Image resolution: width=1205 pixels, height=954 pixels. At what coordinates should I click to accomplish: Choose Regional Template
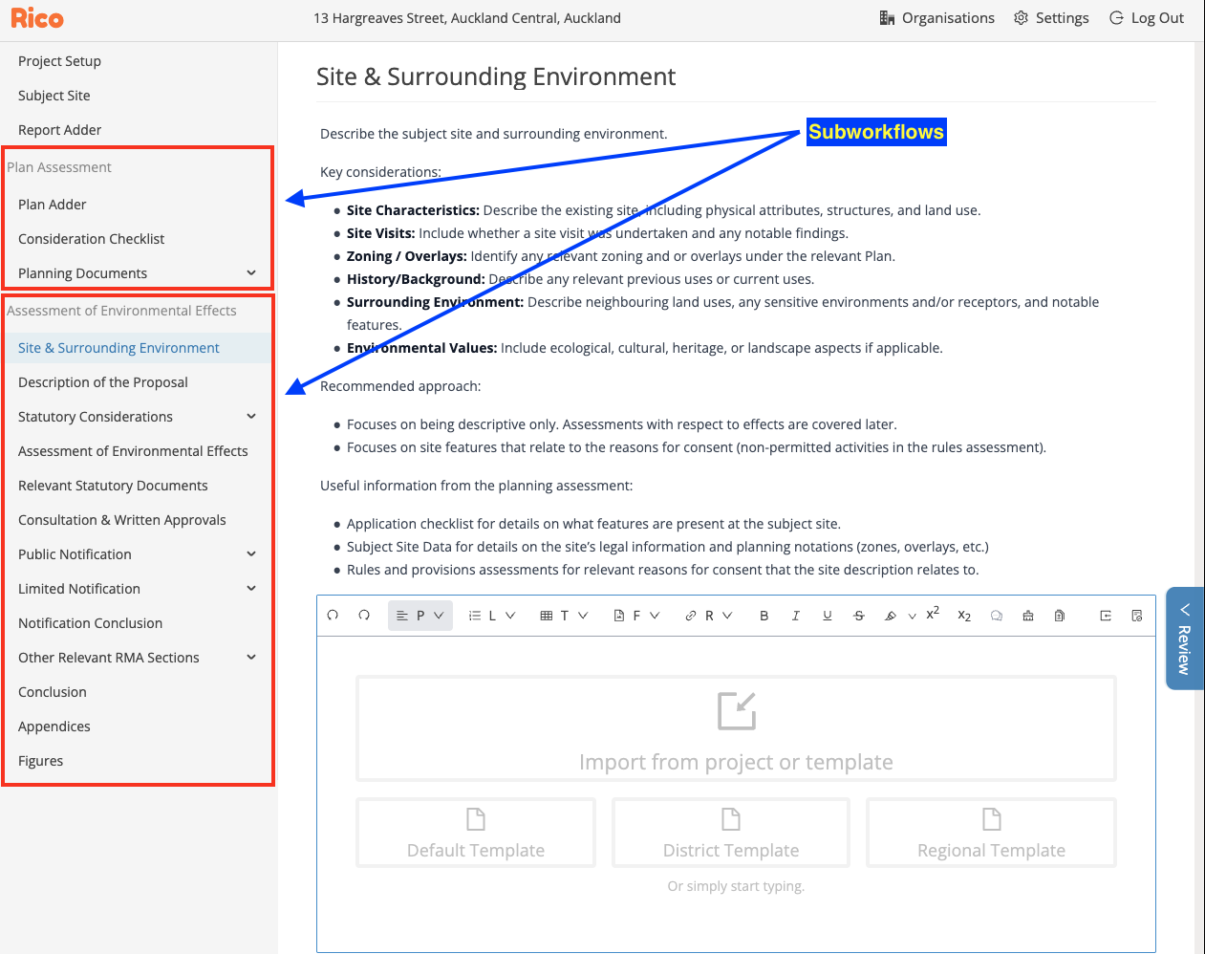point(991,833)
